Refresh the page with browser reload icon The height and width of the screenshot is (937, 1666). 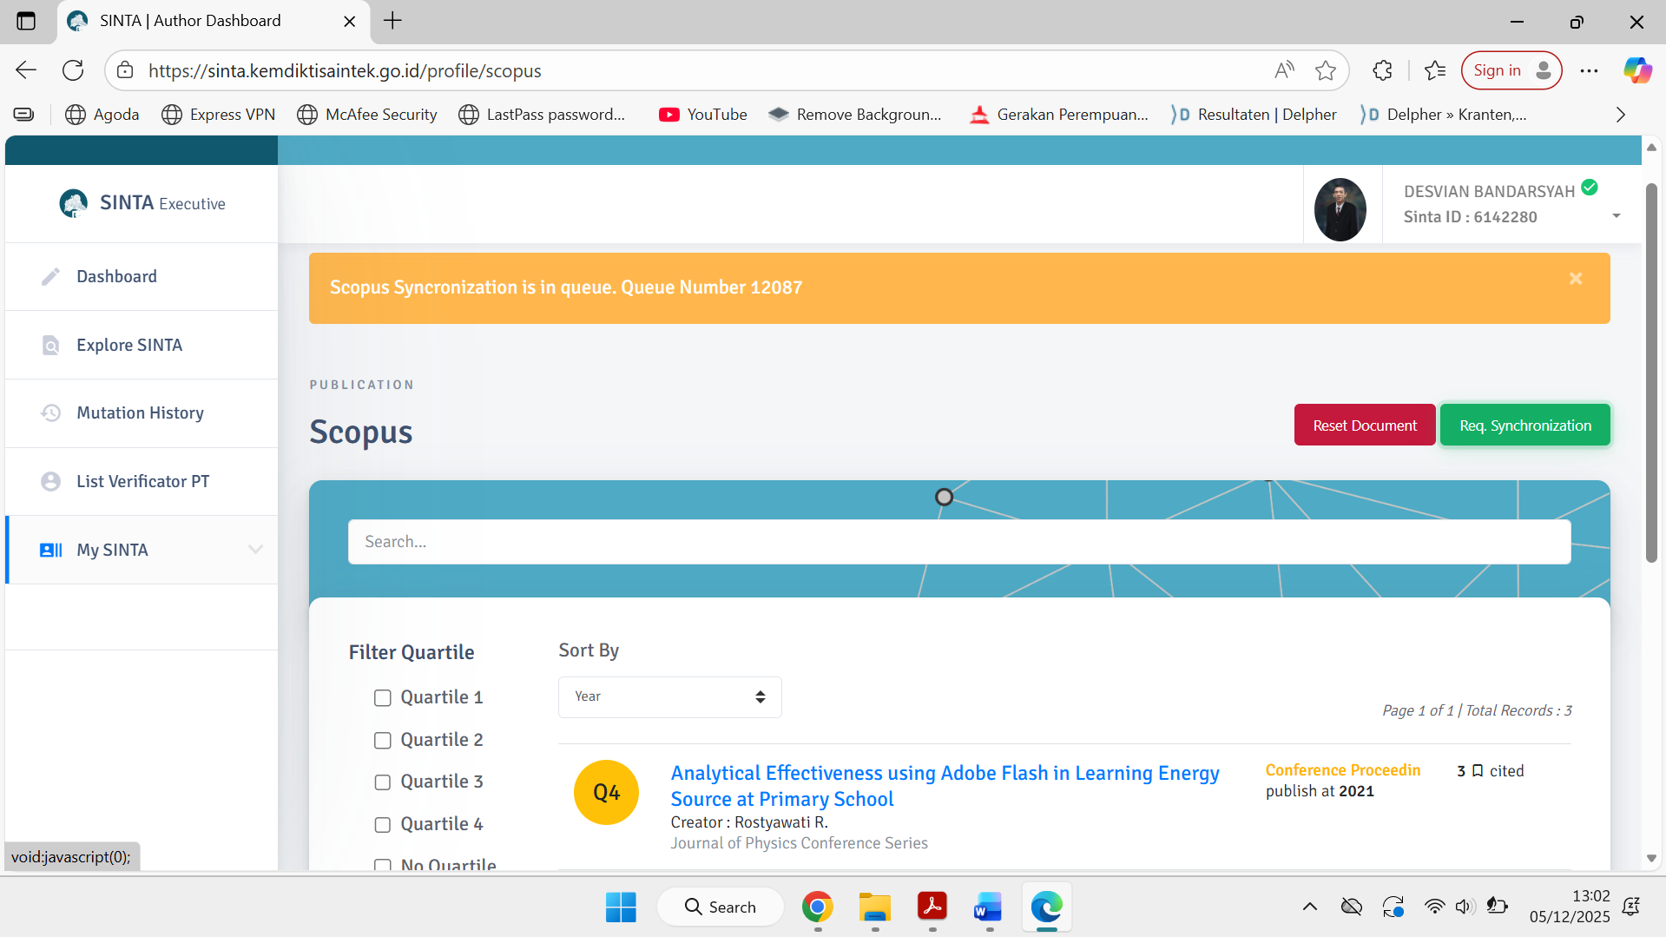pos(73,70)
